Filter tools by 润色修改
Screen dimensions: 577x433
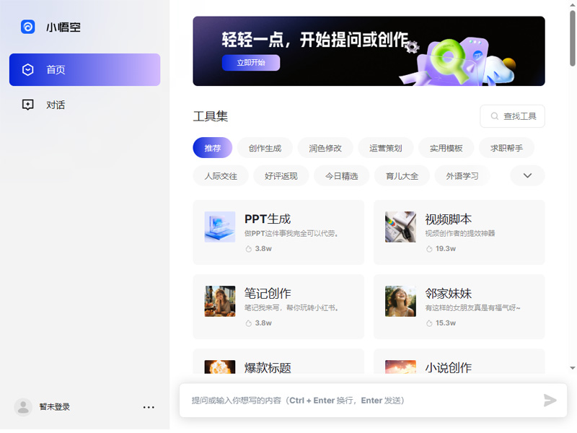coord(325,148)
